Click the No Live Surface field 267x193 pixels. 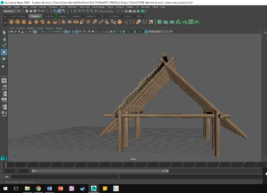[107, 11]
